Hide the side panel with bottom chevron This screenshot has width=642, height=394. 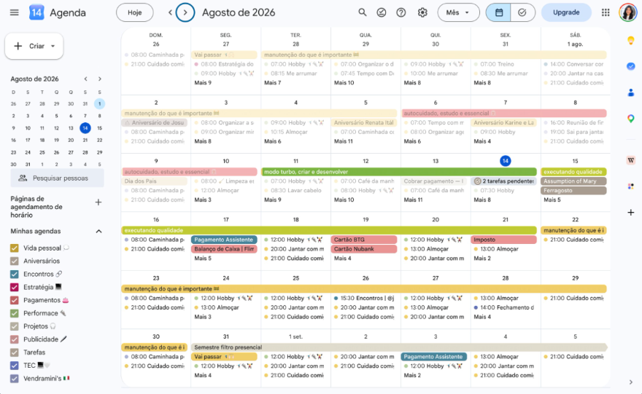click(631, 382)
